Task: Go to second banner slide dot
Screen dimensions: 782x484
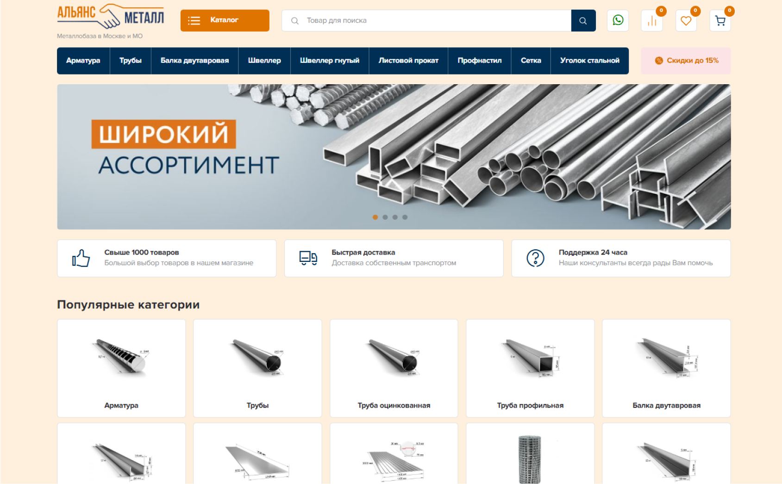Action: pos(385,217)
